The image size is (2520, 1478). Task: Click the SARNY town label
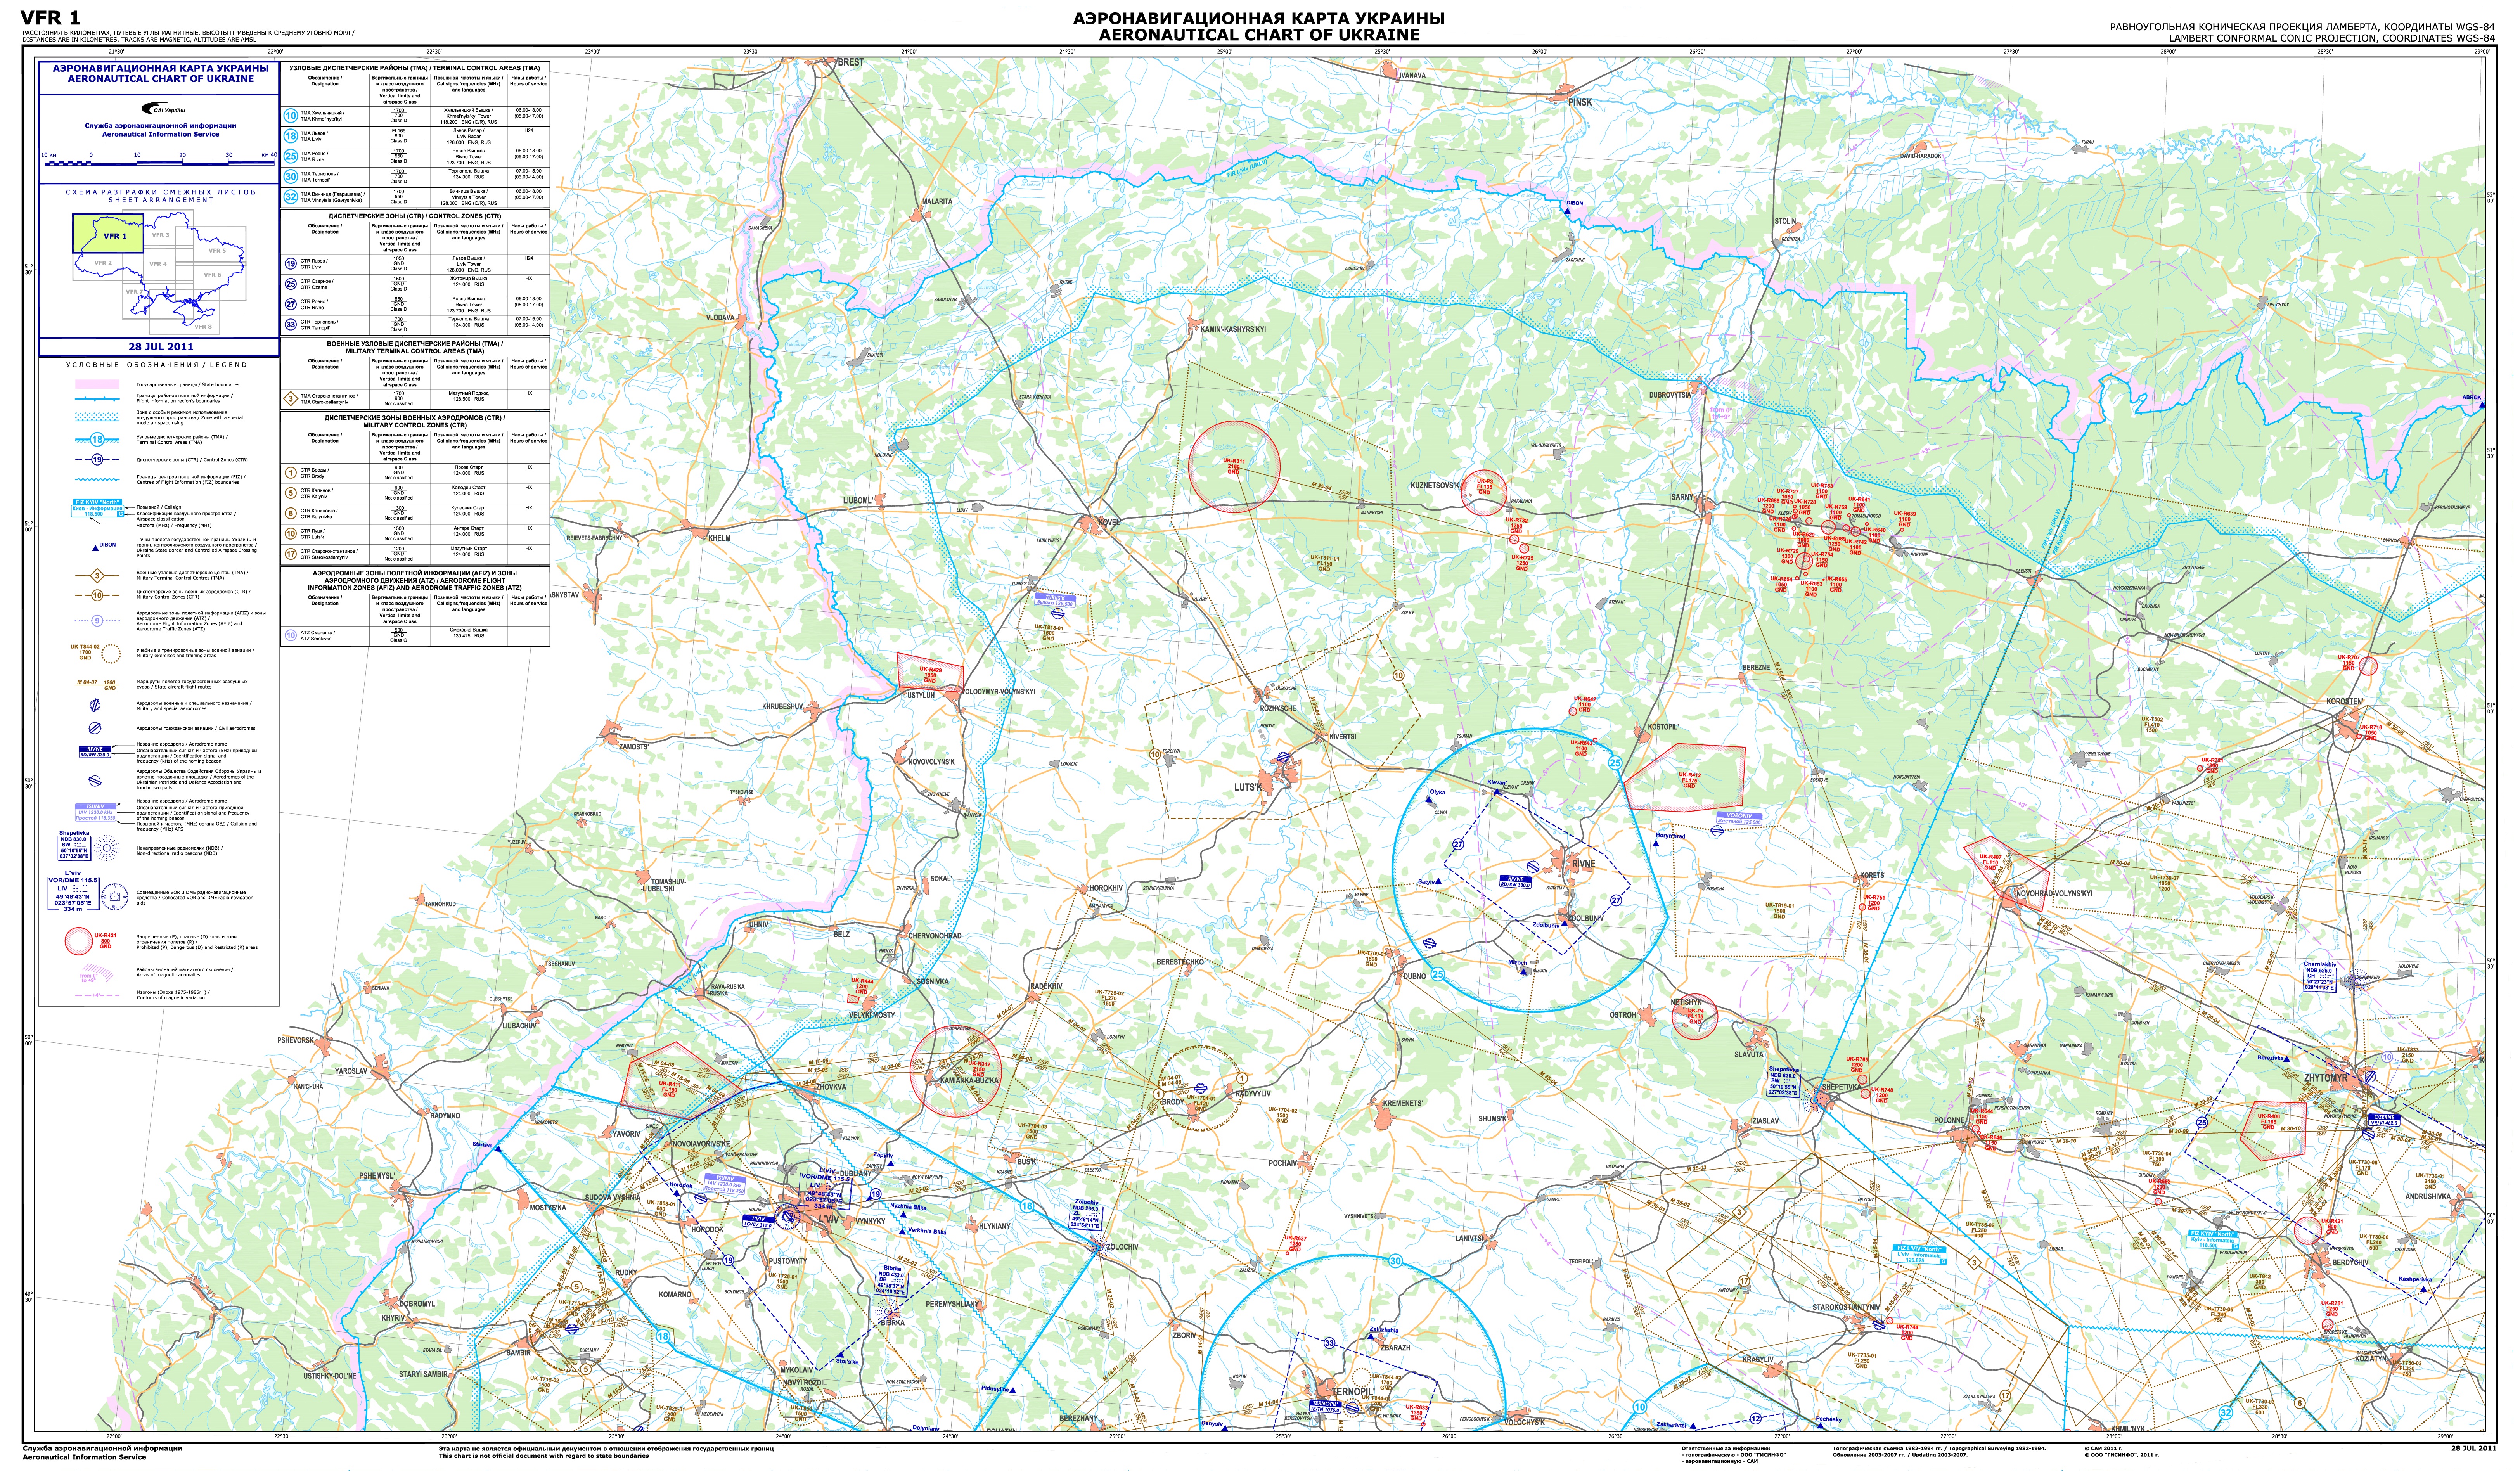[x=1682, y=497]
